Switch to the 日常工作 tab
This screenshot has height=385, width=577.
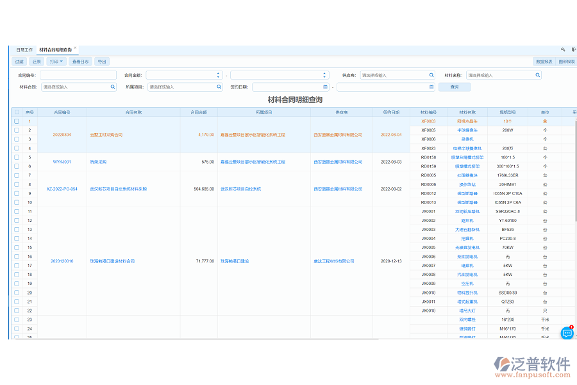[x=24, y=49]
